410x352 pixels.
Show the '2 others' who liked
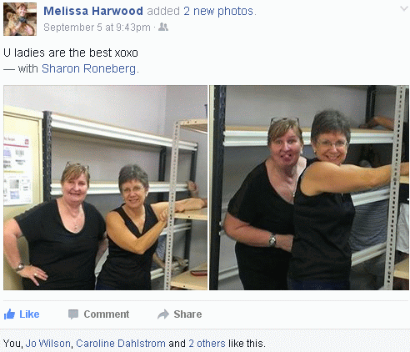click(x=207, y=344)
